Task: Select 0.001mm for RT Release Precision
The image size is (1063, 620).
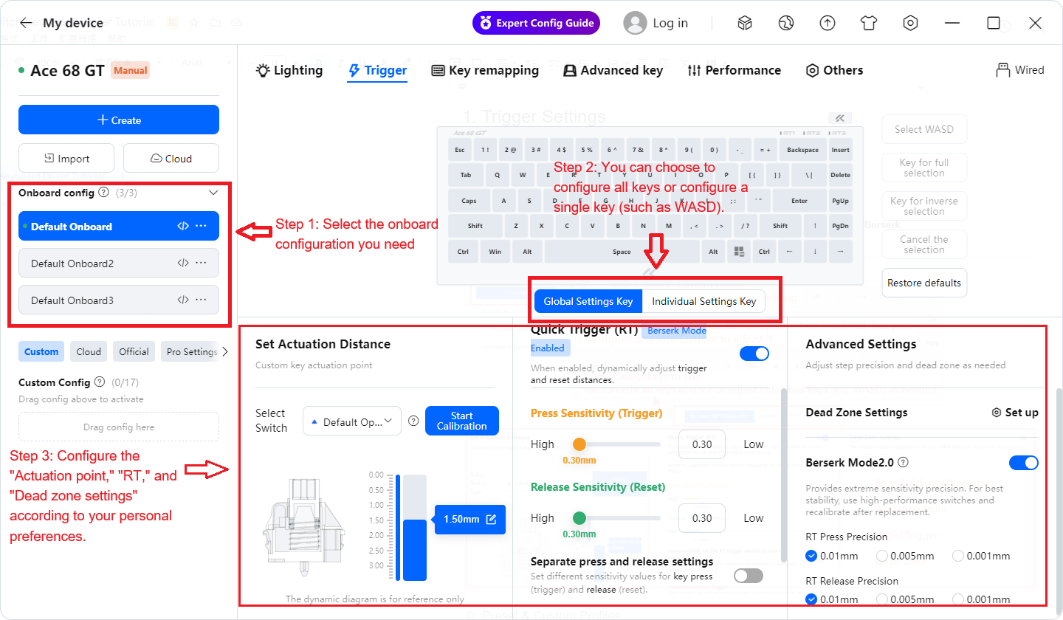Action: click(x=958, y=599)
